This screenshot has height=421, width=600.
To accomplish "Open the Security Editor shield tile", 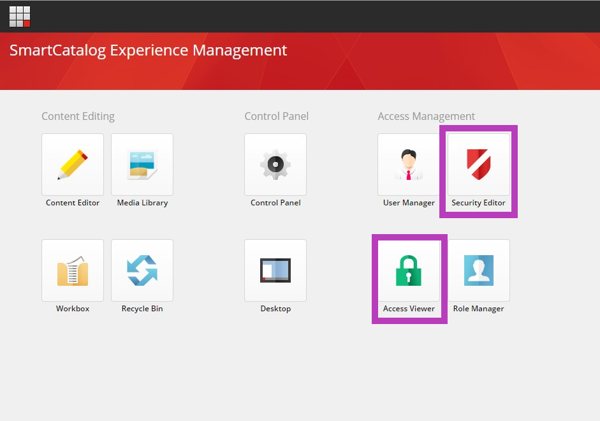I will pos(479,165).
